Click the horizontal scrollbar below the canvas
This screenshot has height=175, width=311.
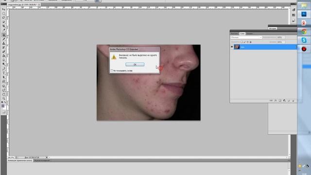[x=168, y=157]
